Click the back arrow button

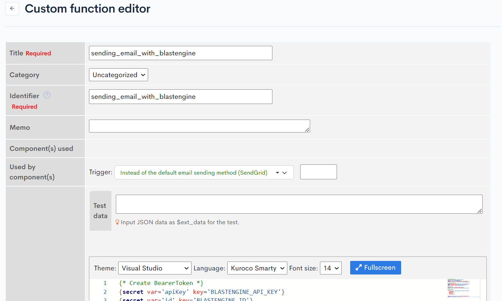point(12,8)
